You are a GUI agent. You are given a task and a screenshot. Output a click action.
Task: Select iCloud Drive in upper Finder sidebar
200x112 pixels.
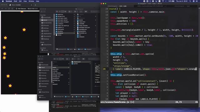46,45
